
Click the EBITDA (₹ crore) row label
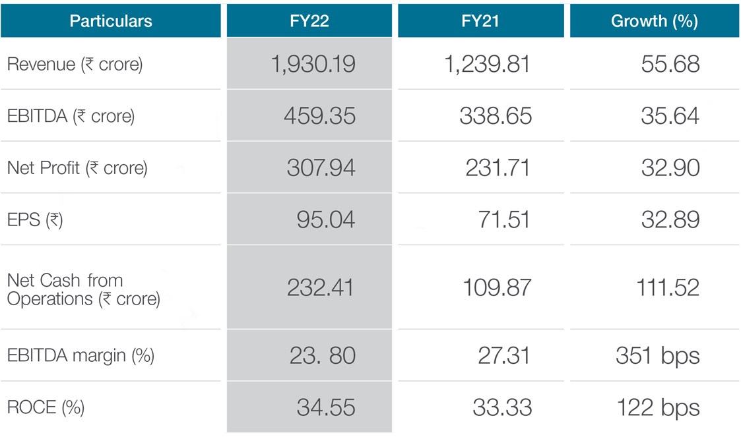(71, 116)
